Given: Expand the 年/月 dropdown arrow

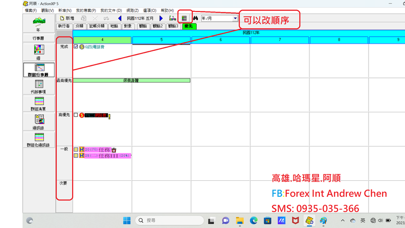Looking at the screenshot, I should click(235, 18).
